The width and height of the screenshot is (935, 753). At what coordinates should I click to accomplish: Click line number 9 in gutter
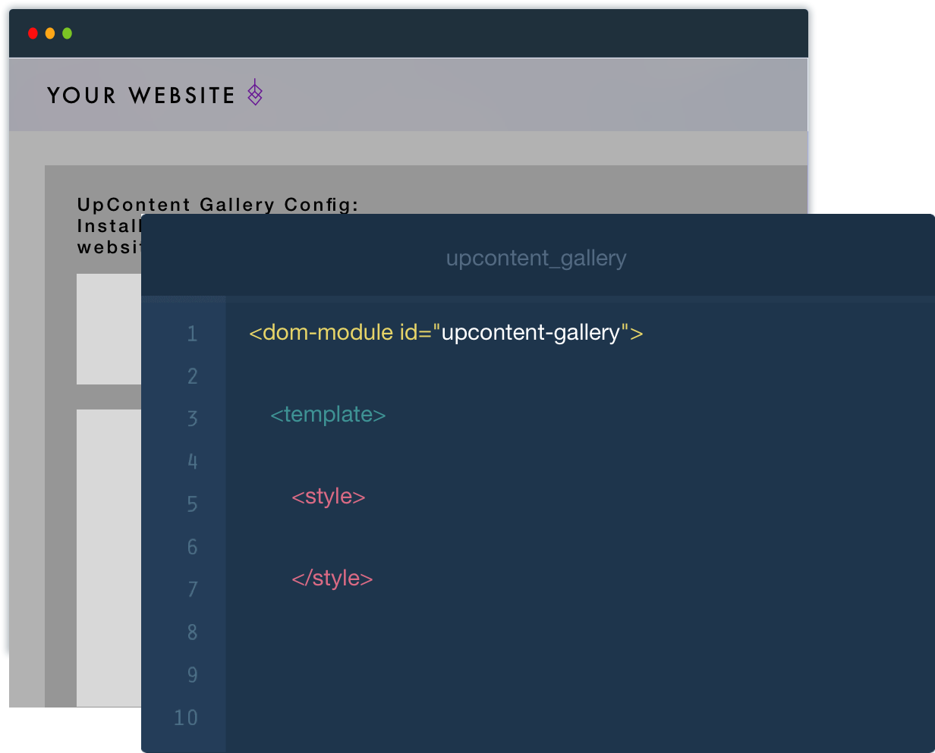click(x=192, y=675)
